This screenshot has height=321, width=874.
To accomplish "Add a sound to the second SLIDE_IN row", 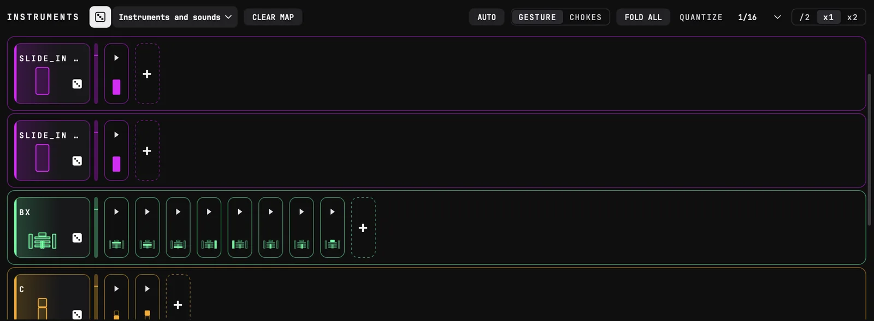I will [x=147, y=150].
